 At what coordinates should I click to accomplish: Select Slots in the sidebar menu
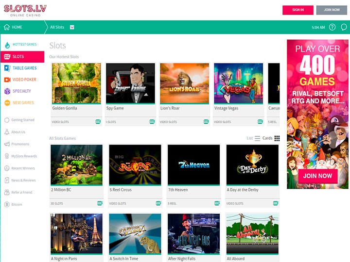[22, 57]
